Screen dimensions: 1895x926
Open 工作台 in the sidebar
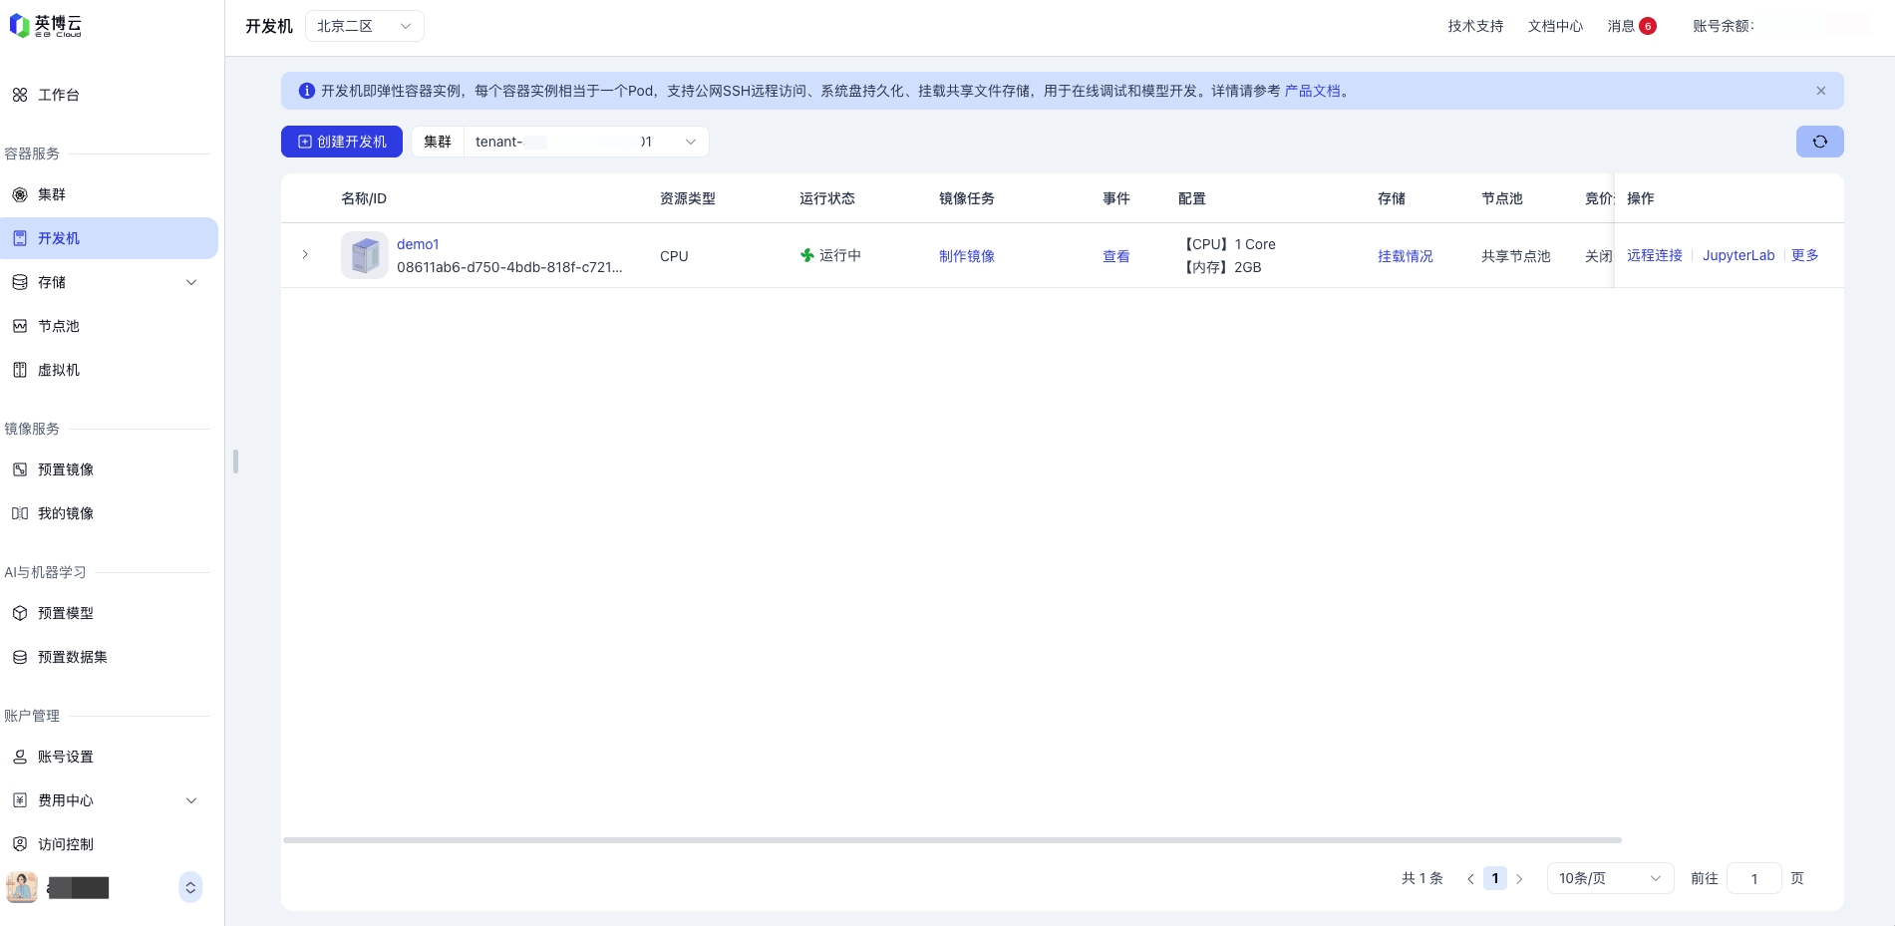pyautogui.click(x=58, y=95)
